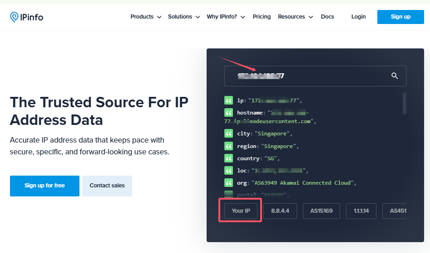The image size is (430, 253).
Task: Expand the Solutions dropdown menu
Action: 184,17
